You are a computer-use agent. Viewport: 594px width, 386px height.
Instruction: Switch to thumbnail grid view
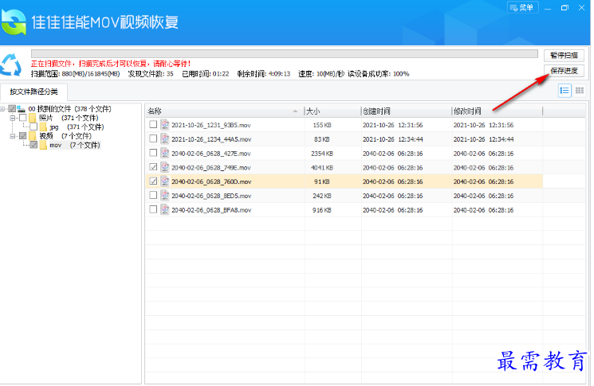click(580, 91)
